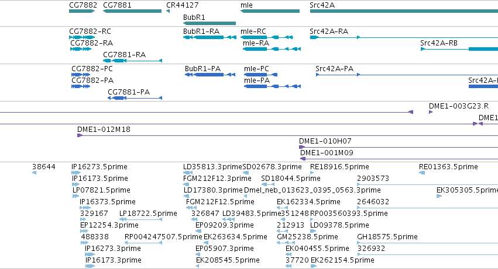The image size is (498, 269).
Task: Click EST IP16173.3prime
Action: pos(114,261)
